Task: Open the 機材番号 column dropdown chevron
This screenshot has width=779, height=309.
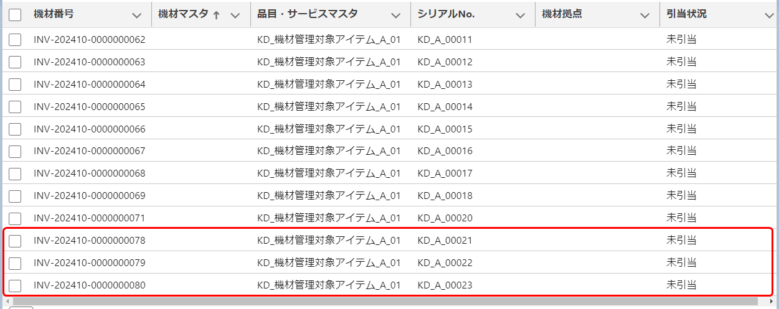Action: [137, 16]
